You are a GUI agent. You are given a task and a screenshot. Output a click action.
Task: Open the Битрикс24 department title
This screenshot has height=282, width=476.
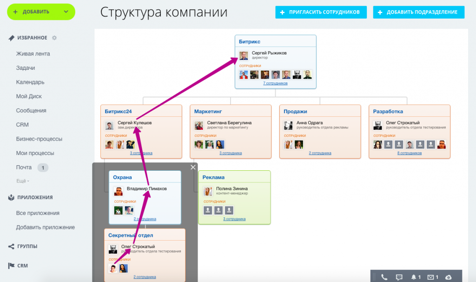click(119, 112)
